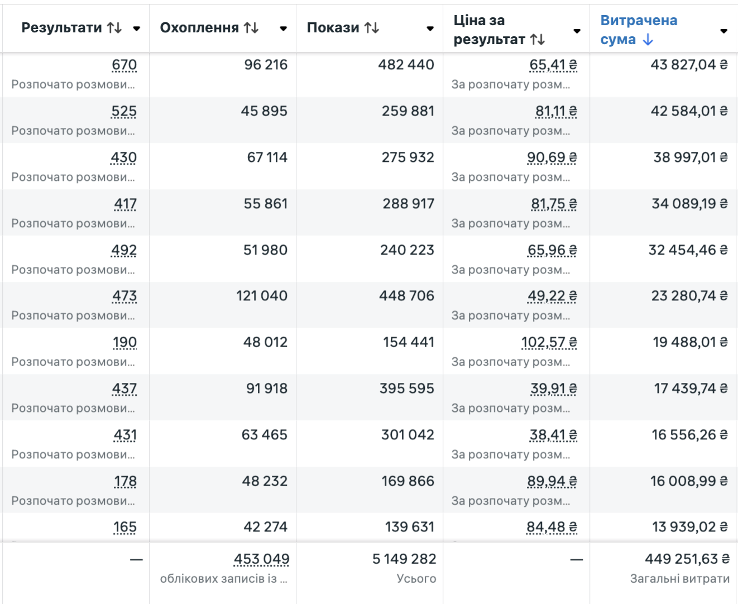Open the underlined result value 492
Viewport: 738px width, 604px height.
click(x=124, y=251)
